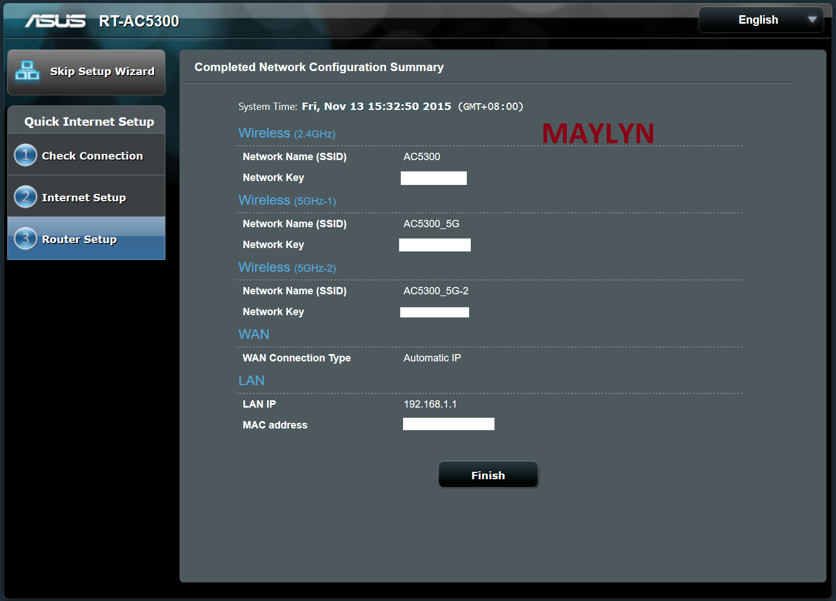
Task: Click the MAC address value field
Action: (x=448, y=424)
